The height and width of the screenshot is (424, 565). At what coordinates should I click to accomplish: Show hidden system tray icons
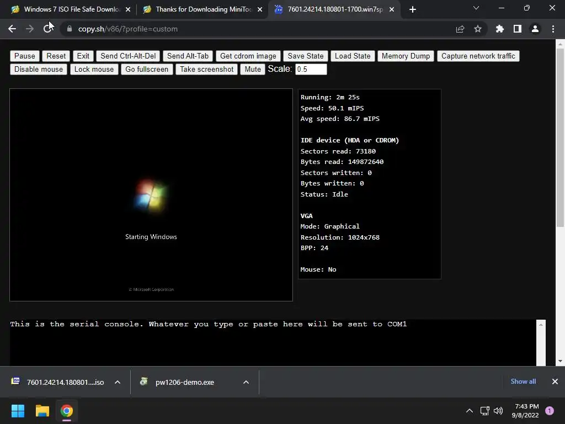click(470, 411)
